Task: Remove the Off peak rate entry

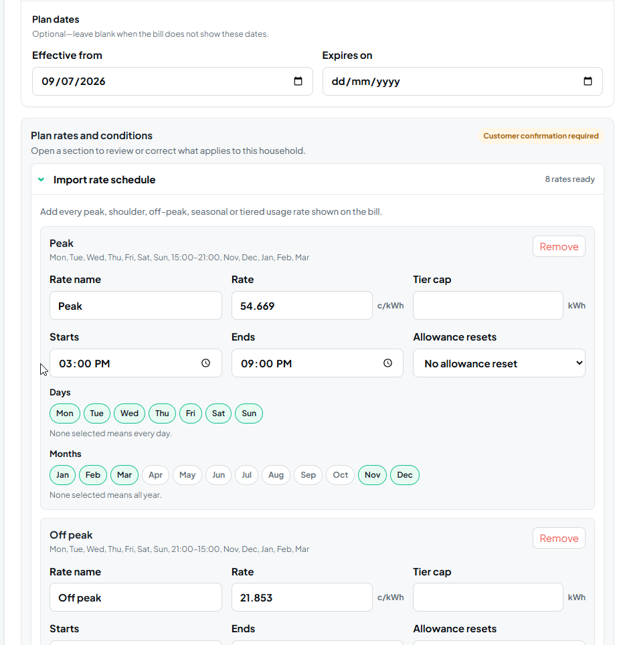Action: pos(559,538)
